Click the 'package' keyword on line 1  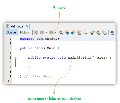pyautogui.click(x=27, y=39)
